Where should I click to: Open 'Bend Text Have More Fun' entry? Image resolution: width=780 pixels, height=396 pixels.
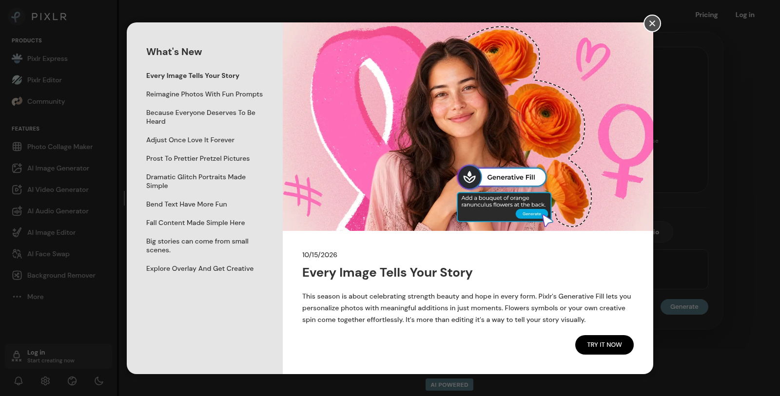point(187,204)
